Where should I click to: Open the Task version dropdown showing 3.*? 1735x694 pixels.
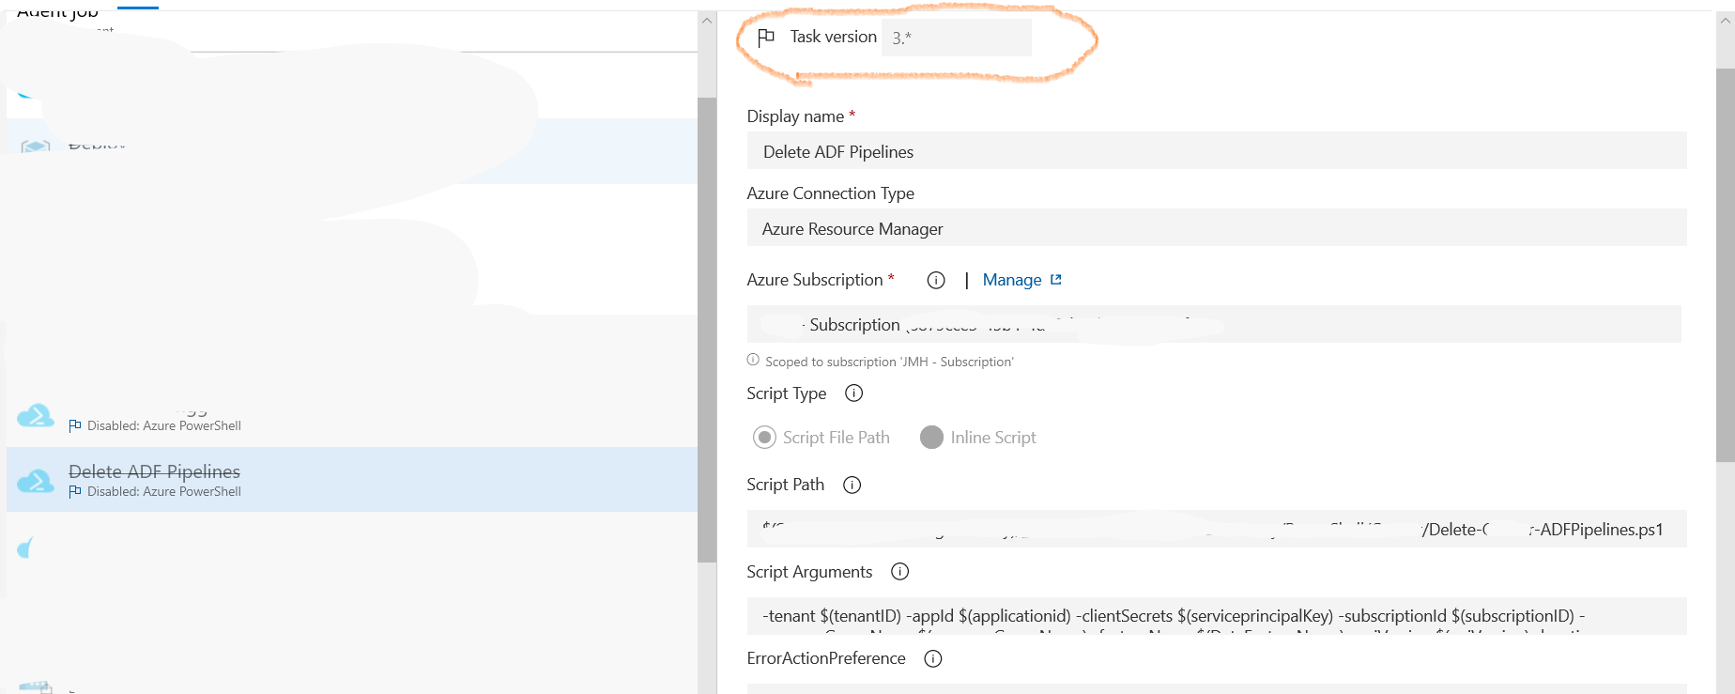pyautogui.click(x=956, y=38)
